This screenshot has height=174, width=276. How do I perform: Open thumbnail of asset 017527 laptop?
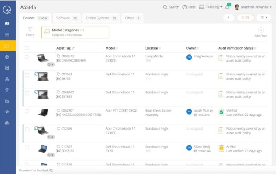[x=43, y=149]
